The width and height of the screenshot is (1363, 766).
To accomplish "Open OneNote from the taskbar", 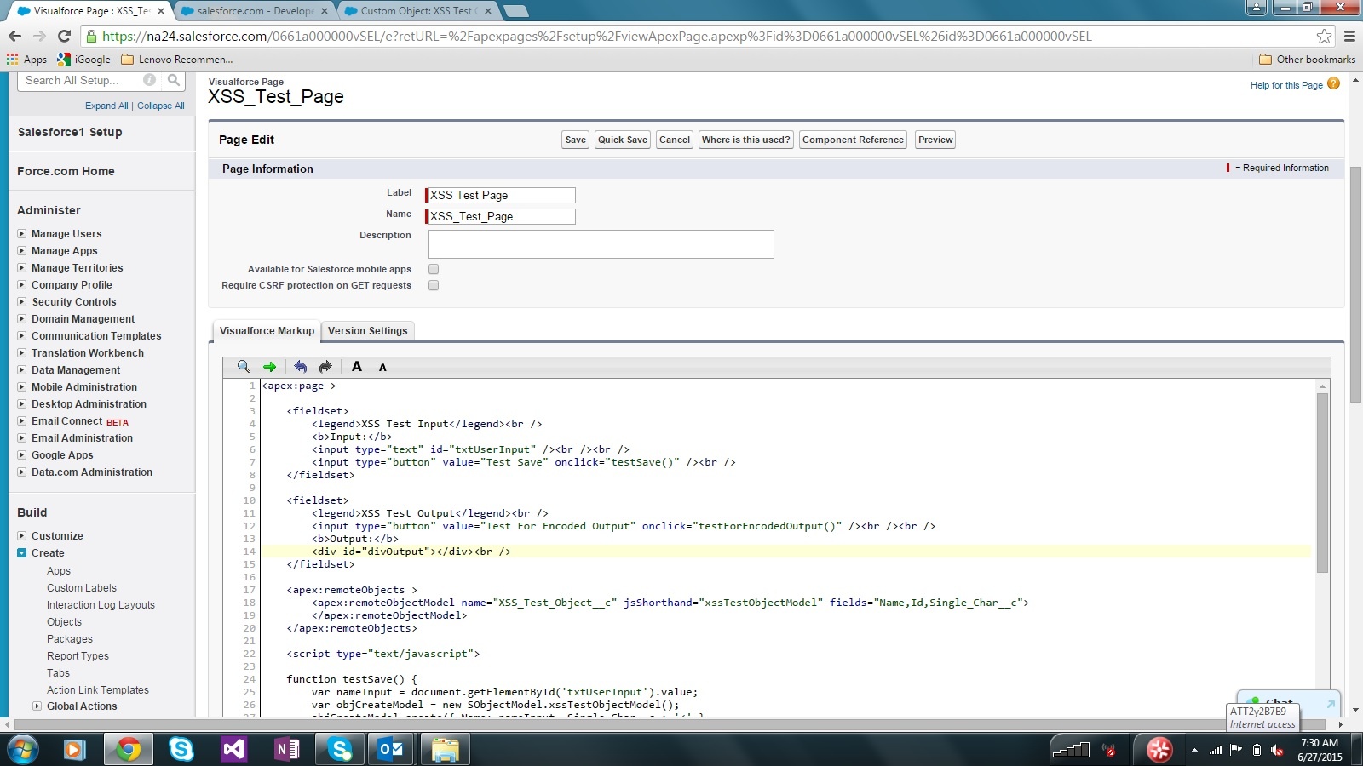I will point(287,749).
